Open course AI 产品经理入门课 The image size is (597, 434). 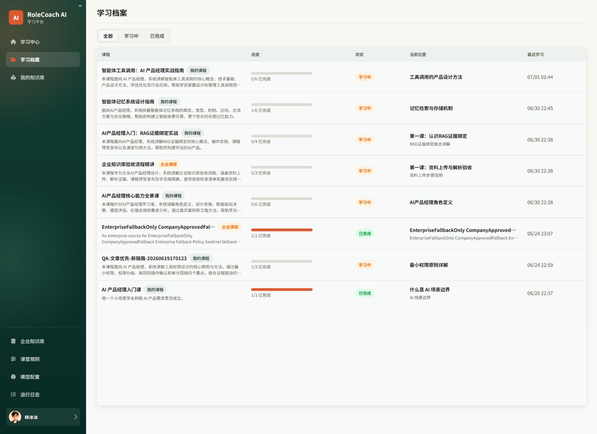tap(121, 289)
